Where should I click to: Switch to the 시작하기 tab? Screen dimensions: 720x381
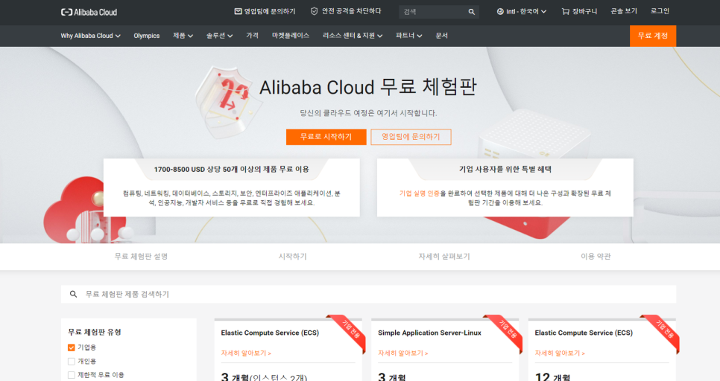point(292,256)
